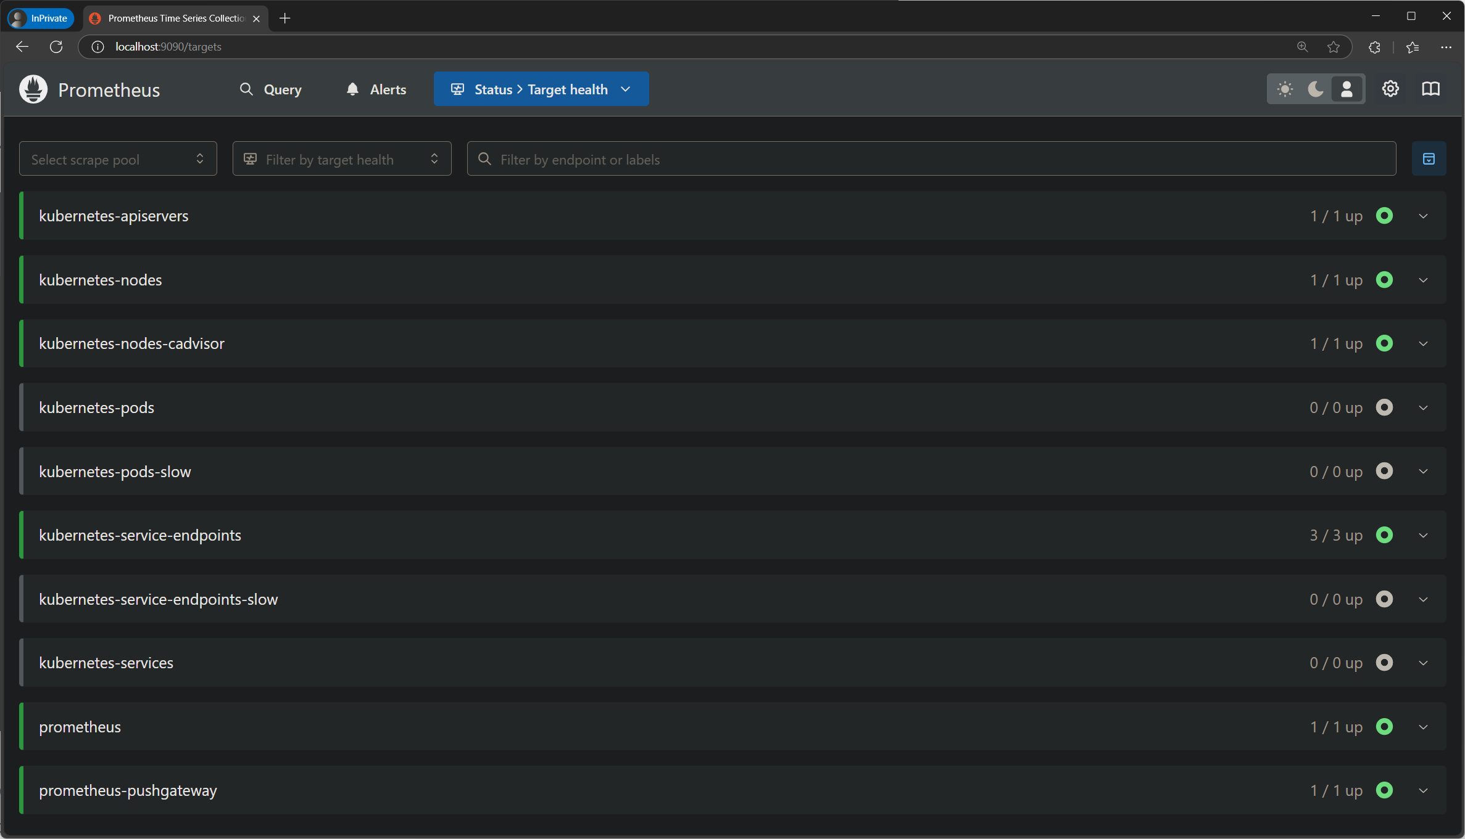This screenshot has width=1465, height=839.
Task: Switch to dark theme moon icon
Action: pyautogui.click(x=1316, y=89)
